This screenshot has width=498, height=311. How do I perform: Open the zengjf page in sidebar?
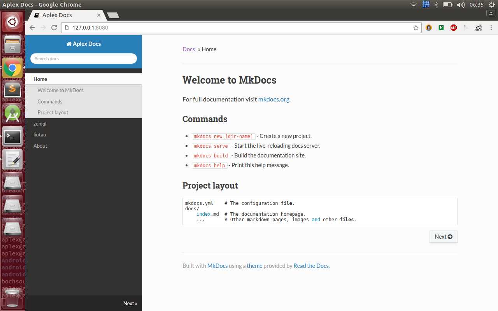coord(40,124)
